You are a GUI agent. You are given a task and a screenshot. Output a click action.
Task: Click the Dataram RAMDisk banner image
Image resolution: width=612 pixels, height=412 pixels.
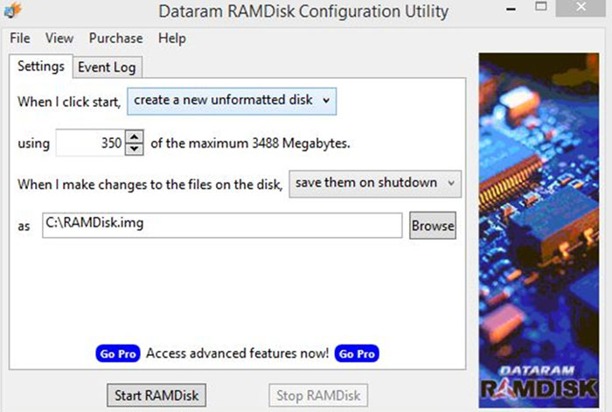(539, 230)
